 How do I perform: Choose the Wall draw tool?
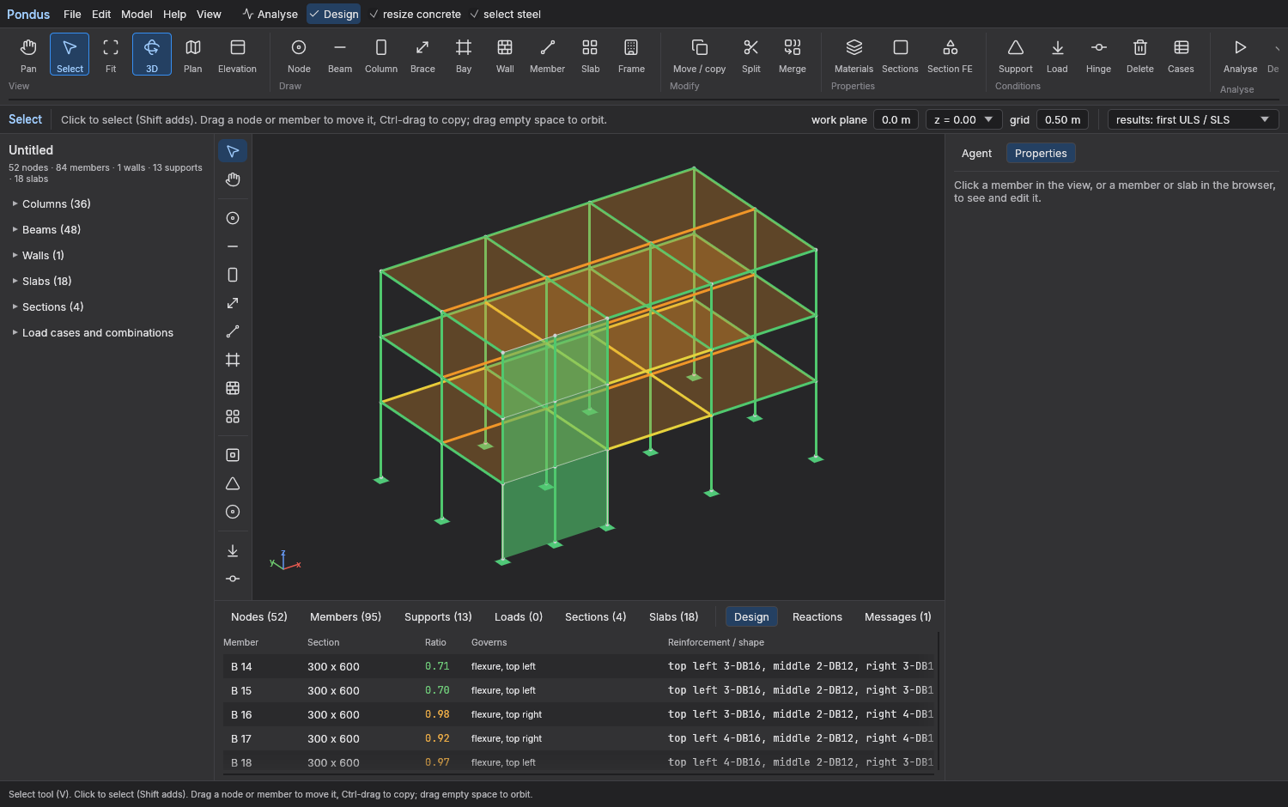[505, 54]
